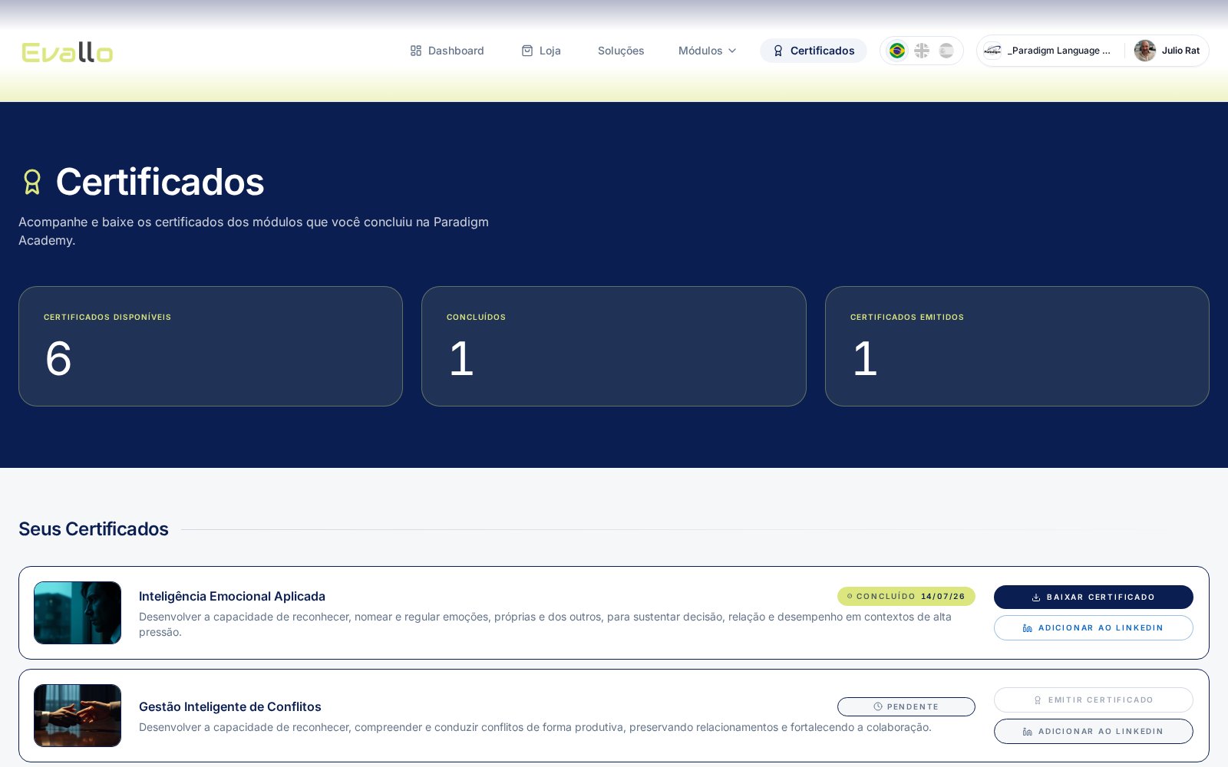Click the Pendente status badge
The image size is (1228, 767).
(x=906, y=706)
